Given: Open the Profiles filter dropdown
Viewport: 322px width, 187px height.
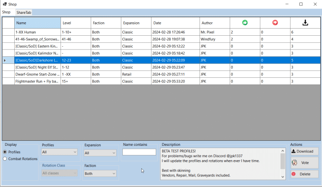Looking at the screenshot, I should tap(60, 152).
